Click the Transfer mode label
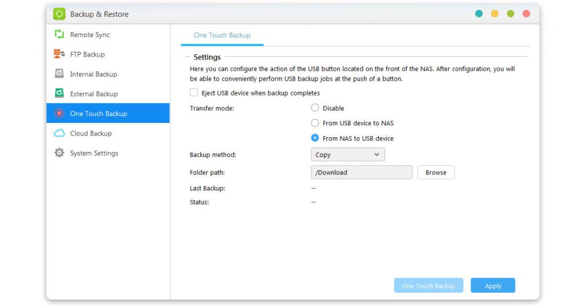Image resolution: width=586 pixels, height=307 pixels. 212,108
